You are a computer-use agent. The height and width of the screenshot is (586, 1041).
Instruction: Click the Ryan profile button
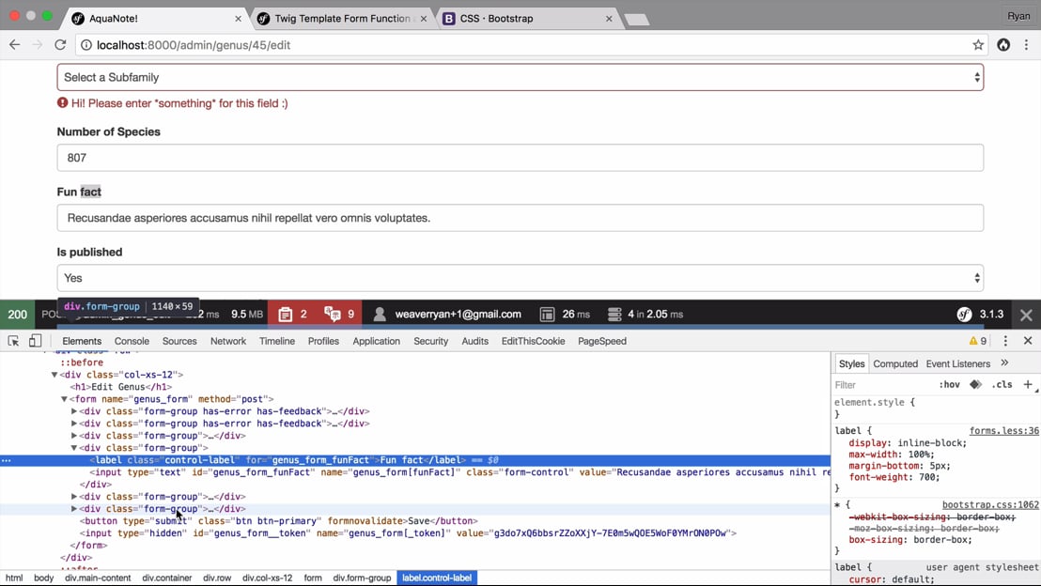point(1018,16)
